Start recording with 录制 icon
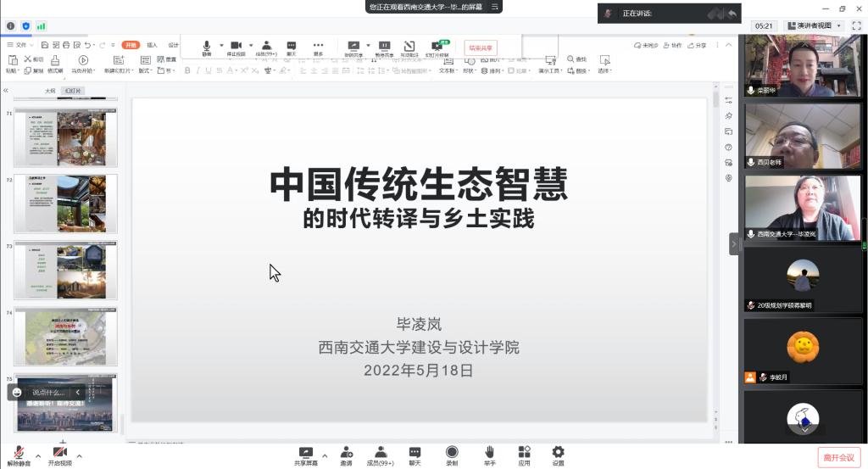 [x=452, y=455]
